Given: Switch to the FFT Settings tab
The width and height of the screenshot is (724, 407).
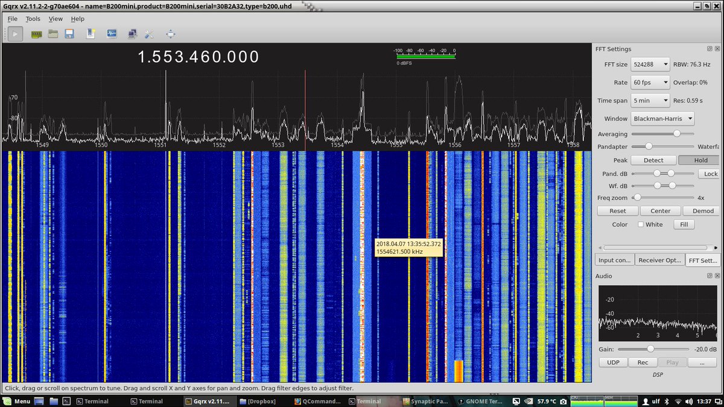Looking at the screenshot, I should click(x=702, y=260).
